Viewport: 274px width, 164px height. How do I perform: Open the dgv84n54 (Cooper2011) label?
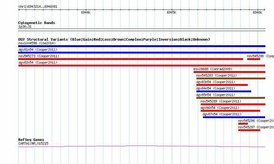(x=216, y=88)
